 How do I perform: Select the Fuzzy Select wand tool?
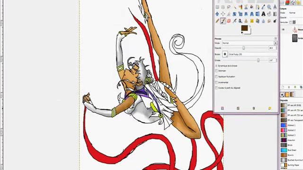235,7
